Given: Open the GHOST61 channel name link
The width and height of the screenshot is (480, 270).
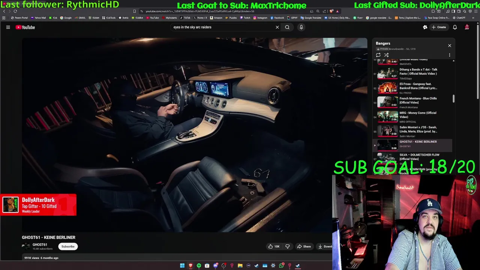Looking at the screenshot, I should click(x=40, y=244).
